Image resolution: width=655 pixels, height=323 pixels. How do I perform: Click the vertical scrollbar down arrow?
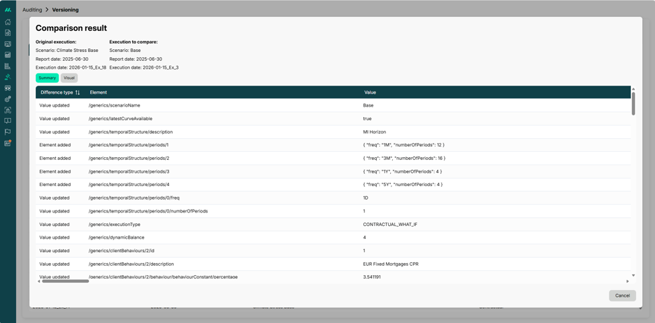tap(633, 275)
